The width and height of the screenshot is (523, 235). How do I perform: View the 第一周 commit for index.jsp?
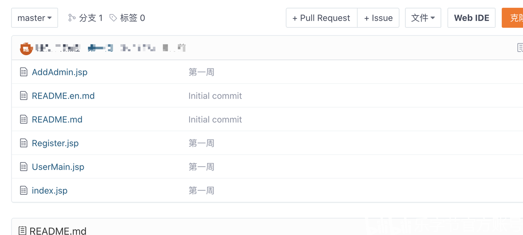pos(201,190)
